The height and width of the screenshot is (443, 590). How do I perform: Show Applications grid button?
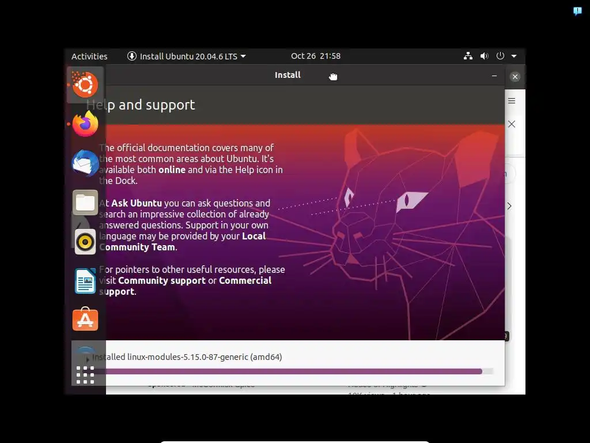click(85, 375)
